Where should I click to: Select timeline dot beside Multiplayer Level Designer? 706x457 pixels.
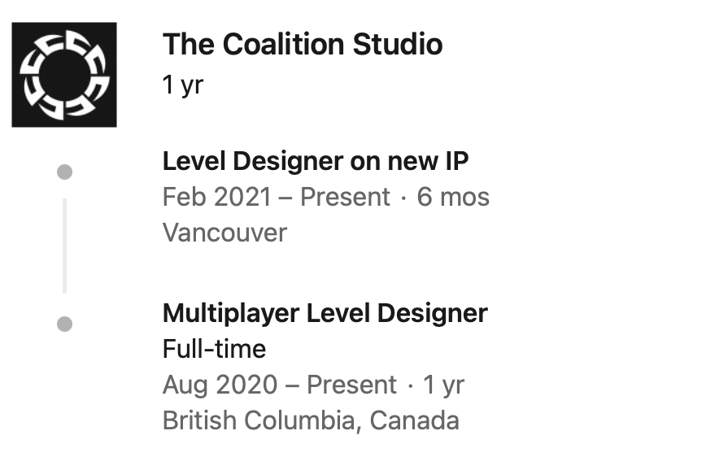point(65,324)
